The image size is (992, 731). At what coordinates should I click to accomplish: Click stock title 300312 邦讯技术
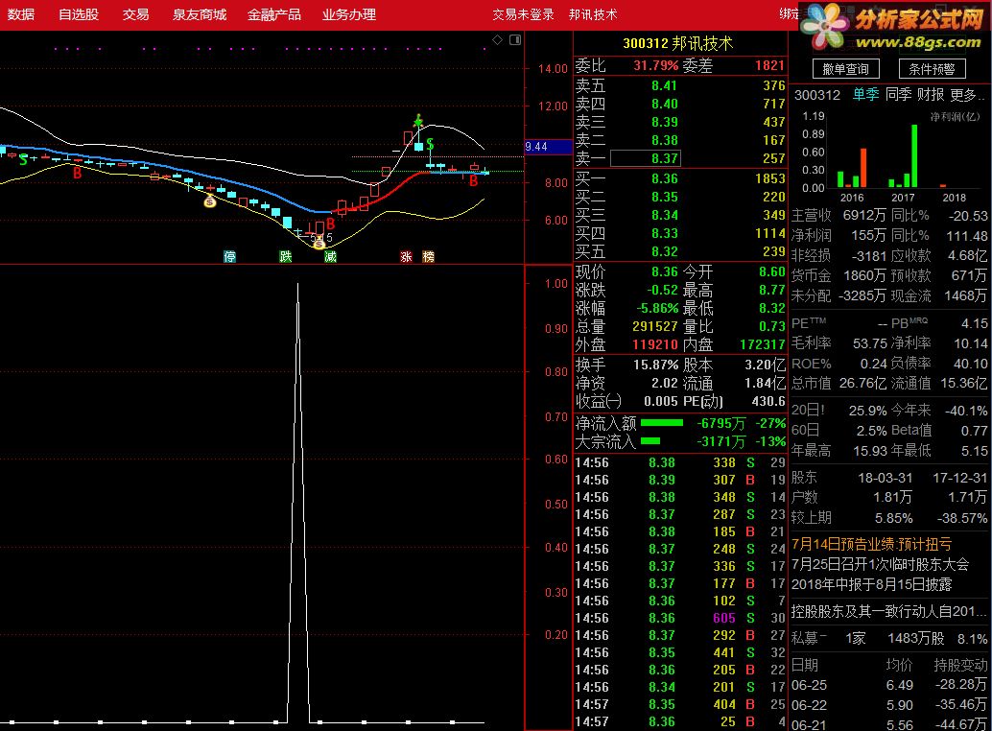pyautogui.click(x=677, y=43)
